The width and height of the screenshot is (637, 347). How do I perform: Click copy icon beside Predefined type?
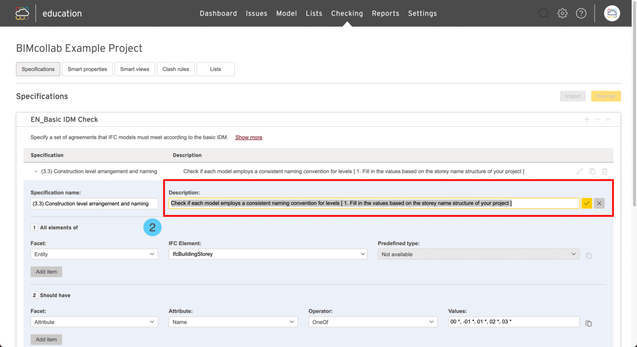[x=589, y=255]
